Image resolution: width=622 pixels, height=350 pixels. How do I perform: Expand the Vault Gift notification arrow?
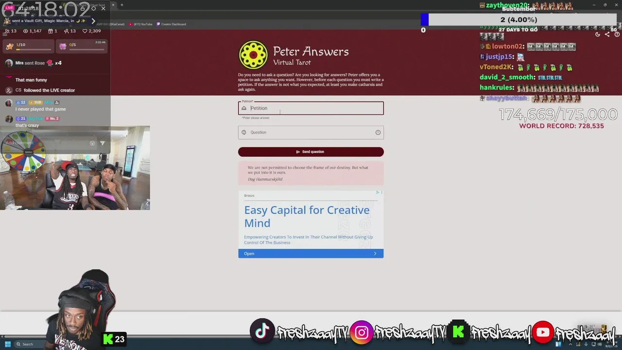[x=93, y=21]
